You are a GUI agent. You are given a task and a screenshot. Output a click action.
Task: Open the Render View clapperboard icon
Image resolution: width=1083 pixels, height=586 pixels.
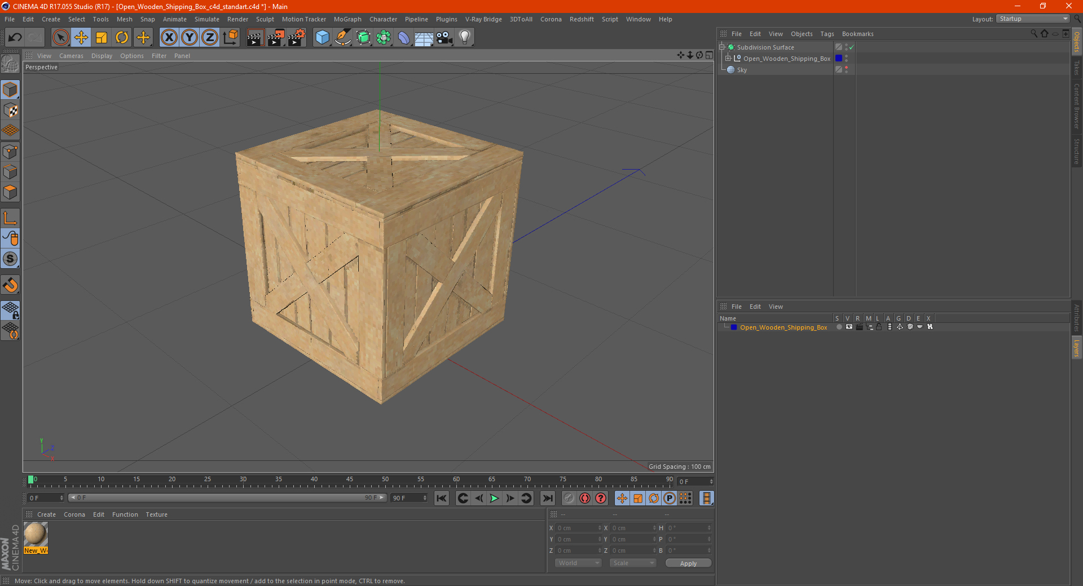(x=255, y=38)
